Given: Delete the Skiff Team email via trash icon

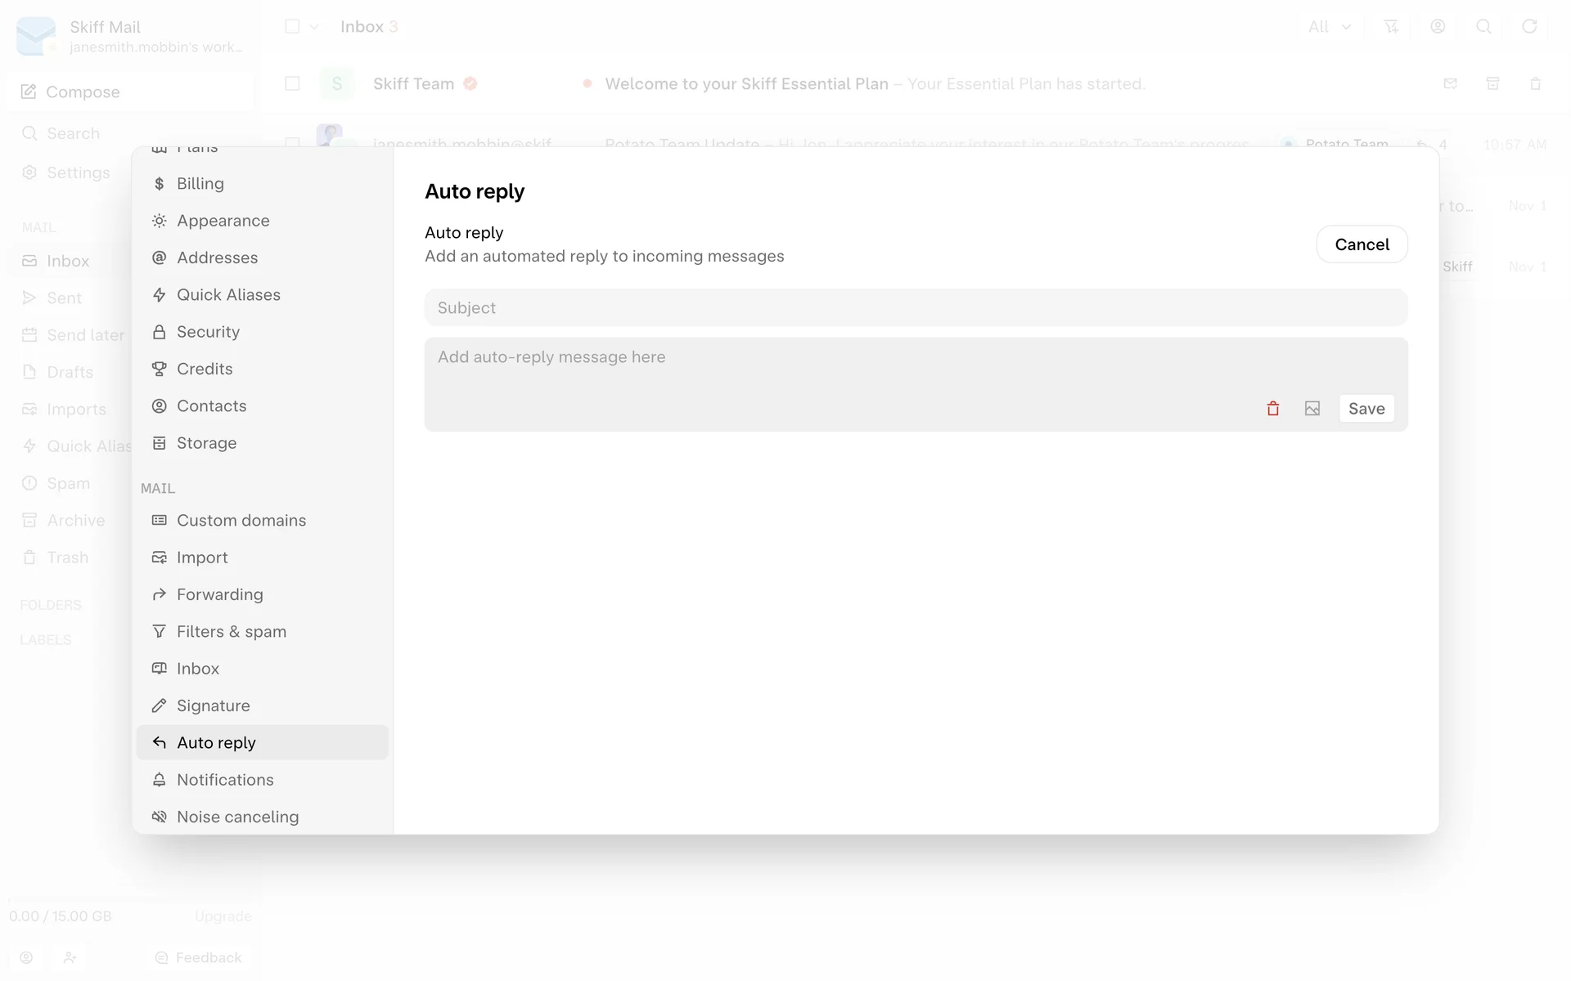Looking at the screenshot, I should (1535, 83).
